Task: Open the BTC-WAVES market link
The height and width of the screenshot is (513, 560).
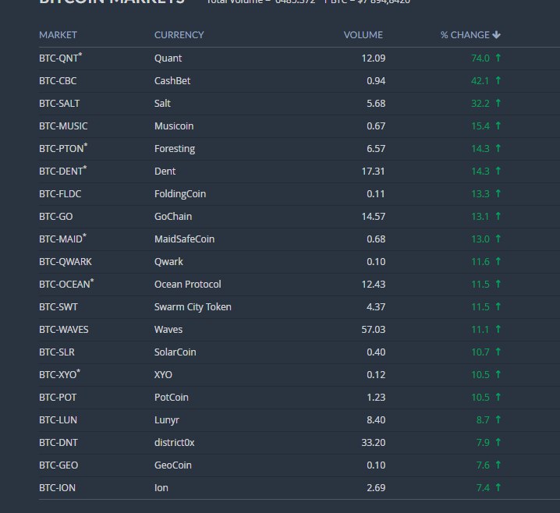Action: click(x=64, y=330)
